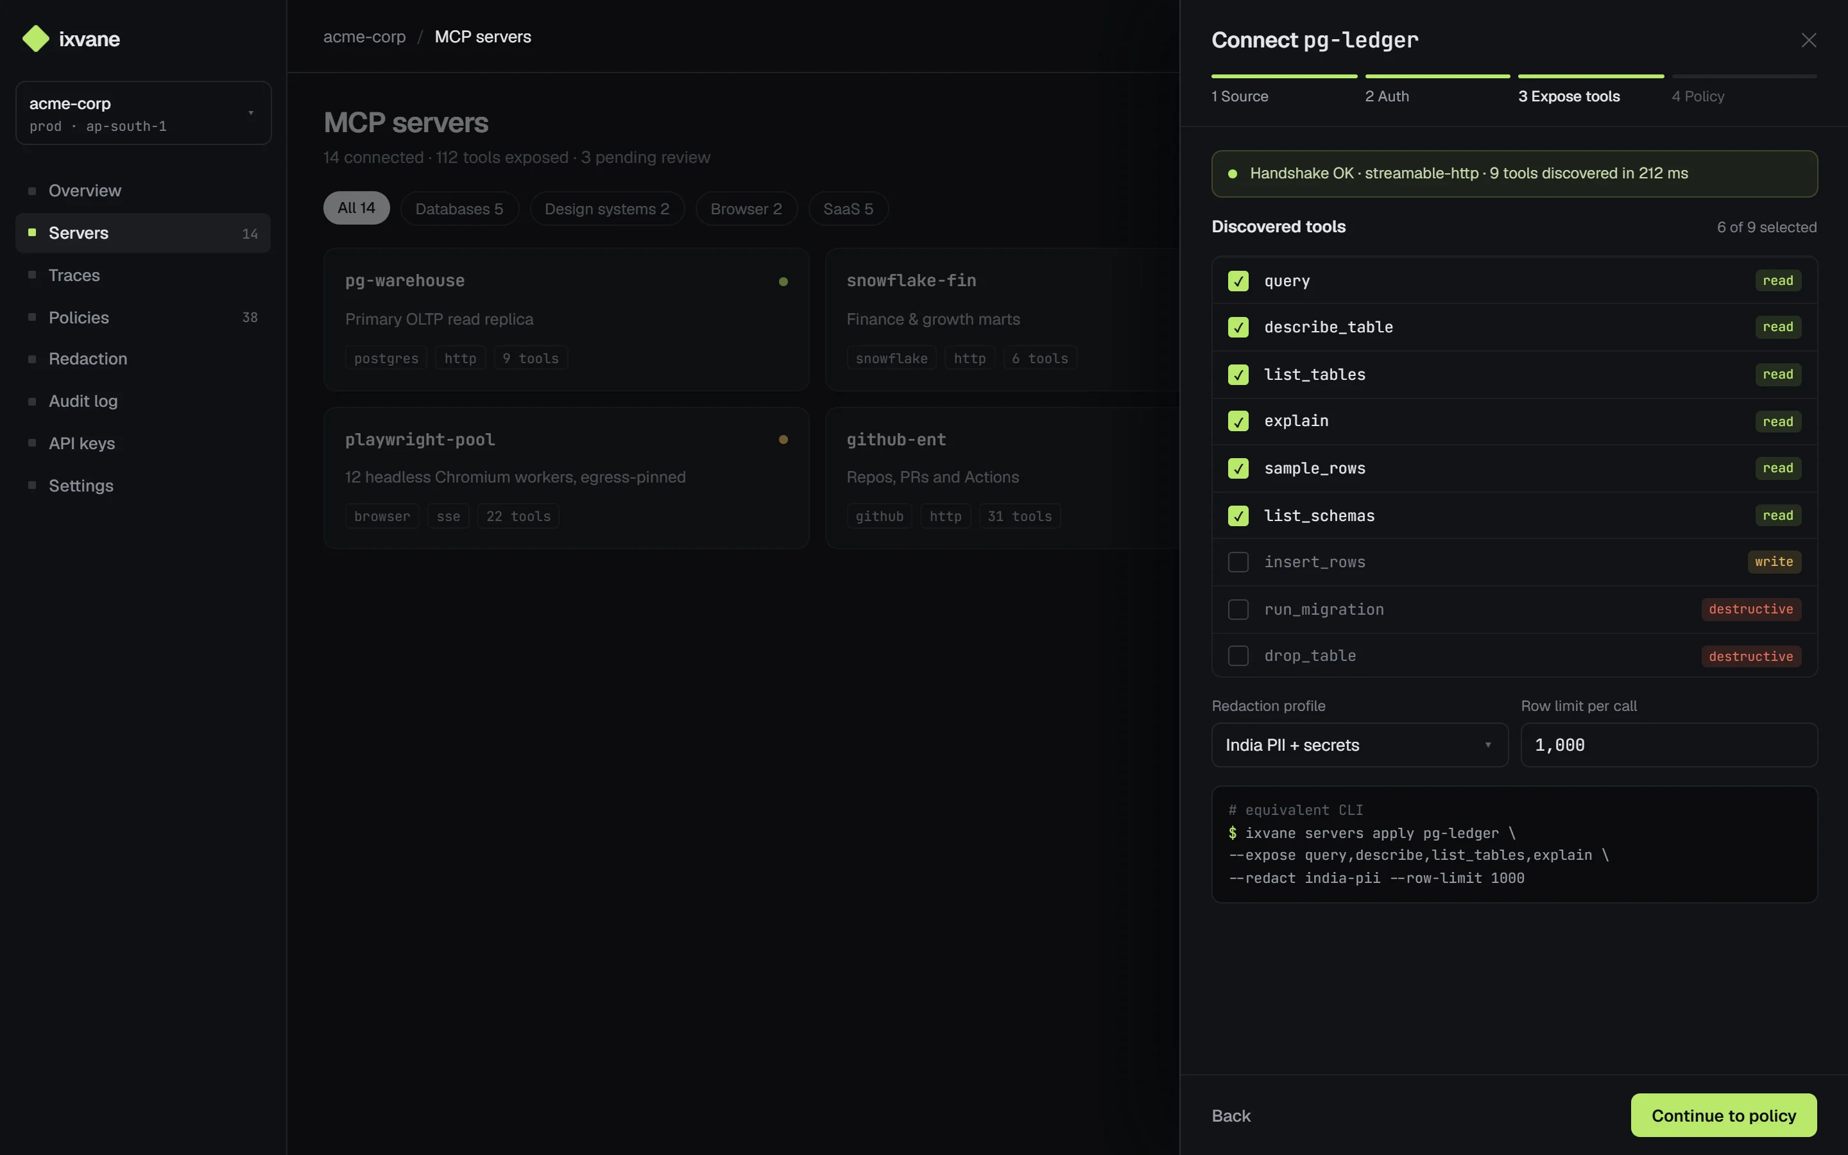Open Redaction in the sidebar

point(144,358)
